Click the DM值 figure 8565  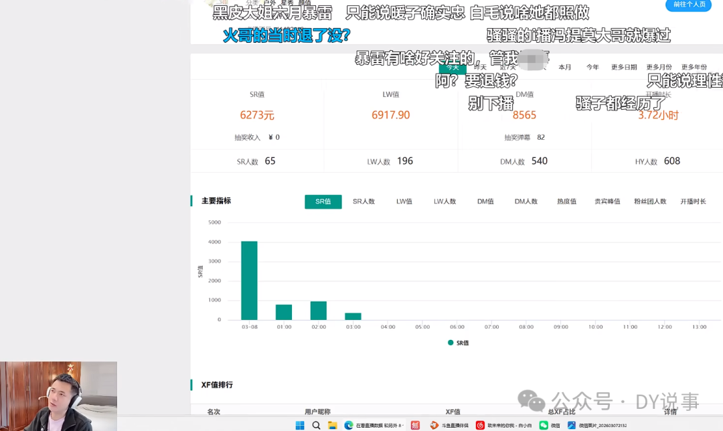[x=524, y=115]
